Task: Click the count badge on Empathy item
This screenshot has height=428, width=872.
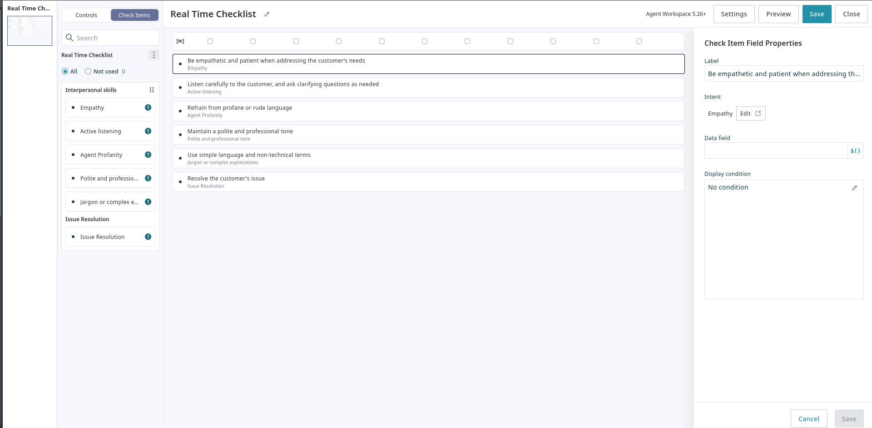Action: click(148, 107)
